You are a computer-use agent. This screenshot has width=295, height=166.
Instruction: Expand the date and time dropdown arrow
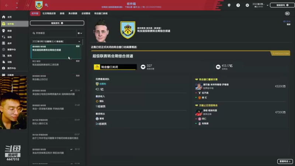tap(268, 5)
